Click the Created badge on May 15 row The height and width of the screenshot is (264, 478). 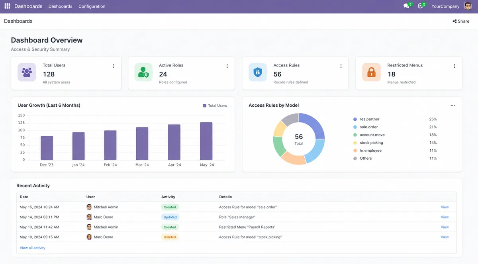click(x=170, y=207)
